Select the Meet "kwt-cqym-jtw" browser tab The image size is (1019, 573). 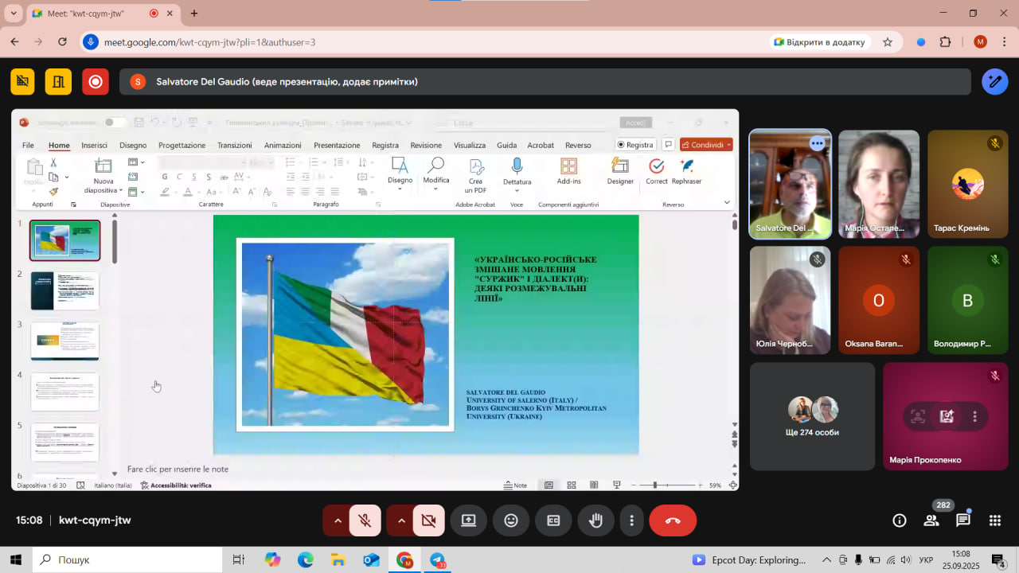[88, 14]
